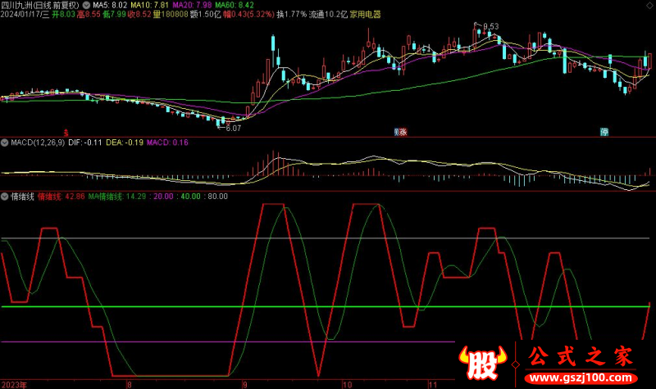
Task: Click the red bull 股 logo icon
Action: (481, 364)
